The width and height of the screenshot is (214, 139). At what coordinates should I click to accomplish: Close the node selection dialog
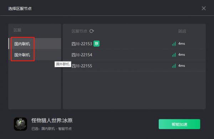204,8
